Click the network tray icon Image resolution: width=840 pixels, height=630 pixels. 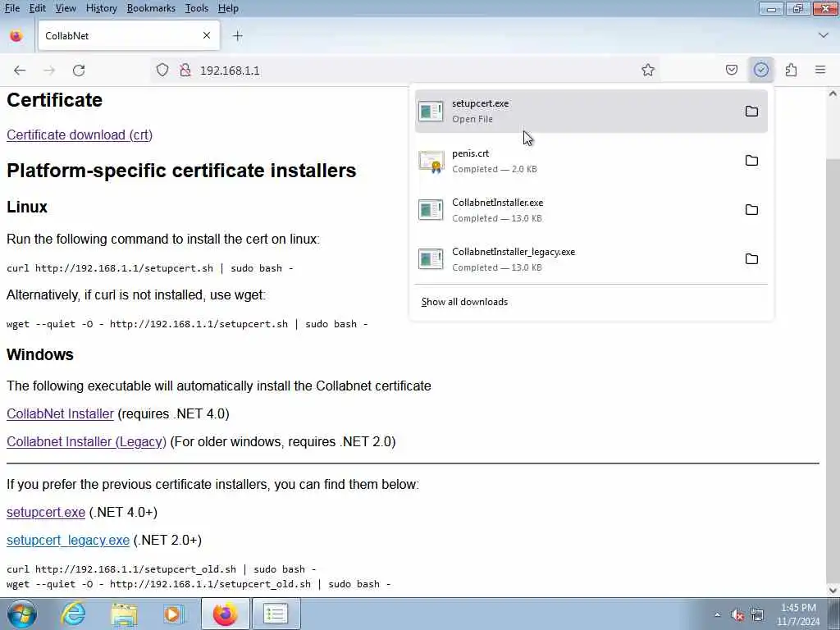757,614
